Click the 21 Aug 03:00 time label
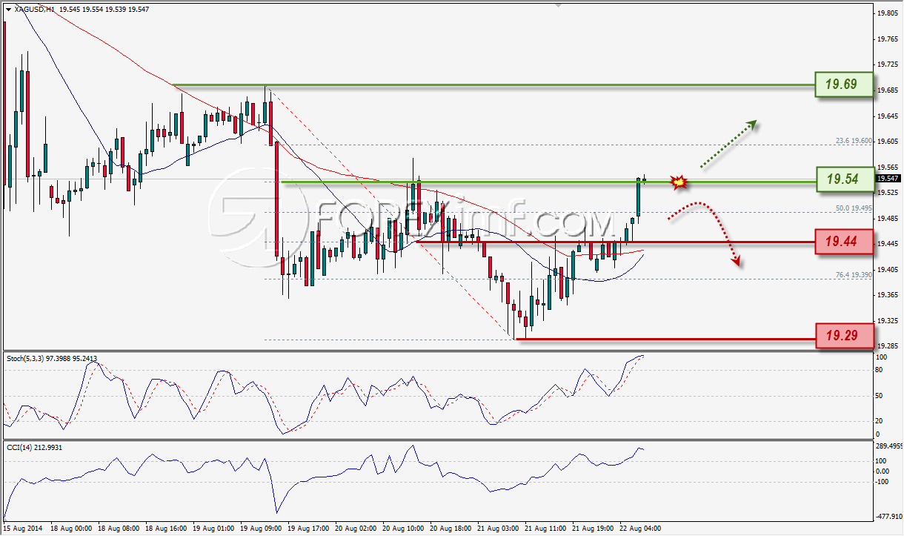This screenshot has width=904, height=536. point(499,529)
